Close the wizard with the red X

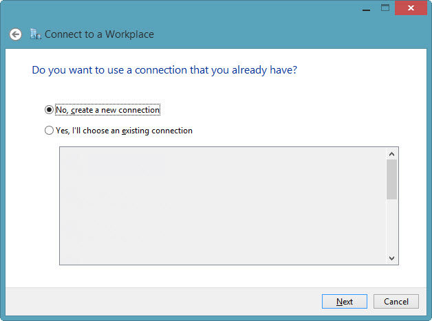pyautogui.click(x=411, y=8)
